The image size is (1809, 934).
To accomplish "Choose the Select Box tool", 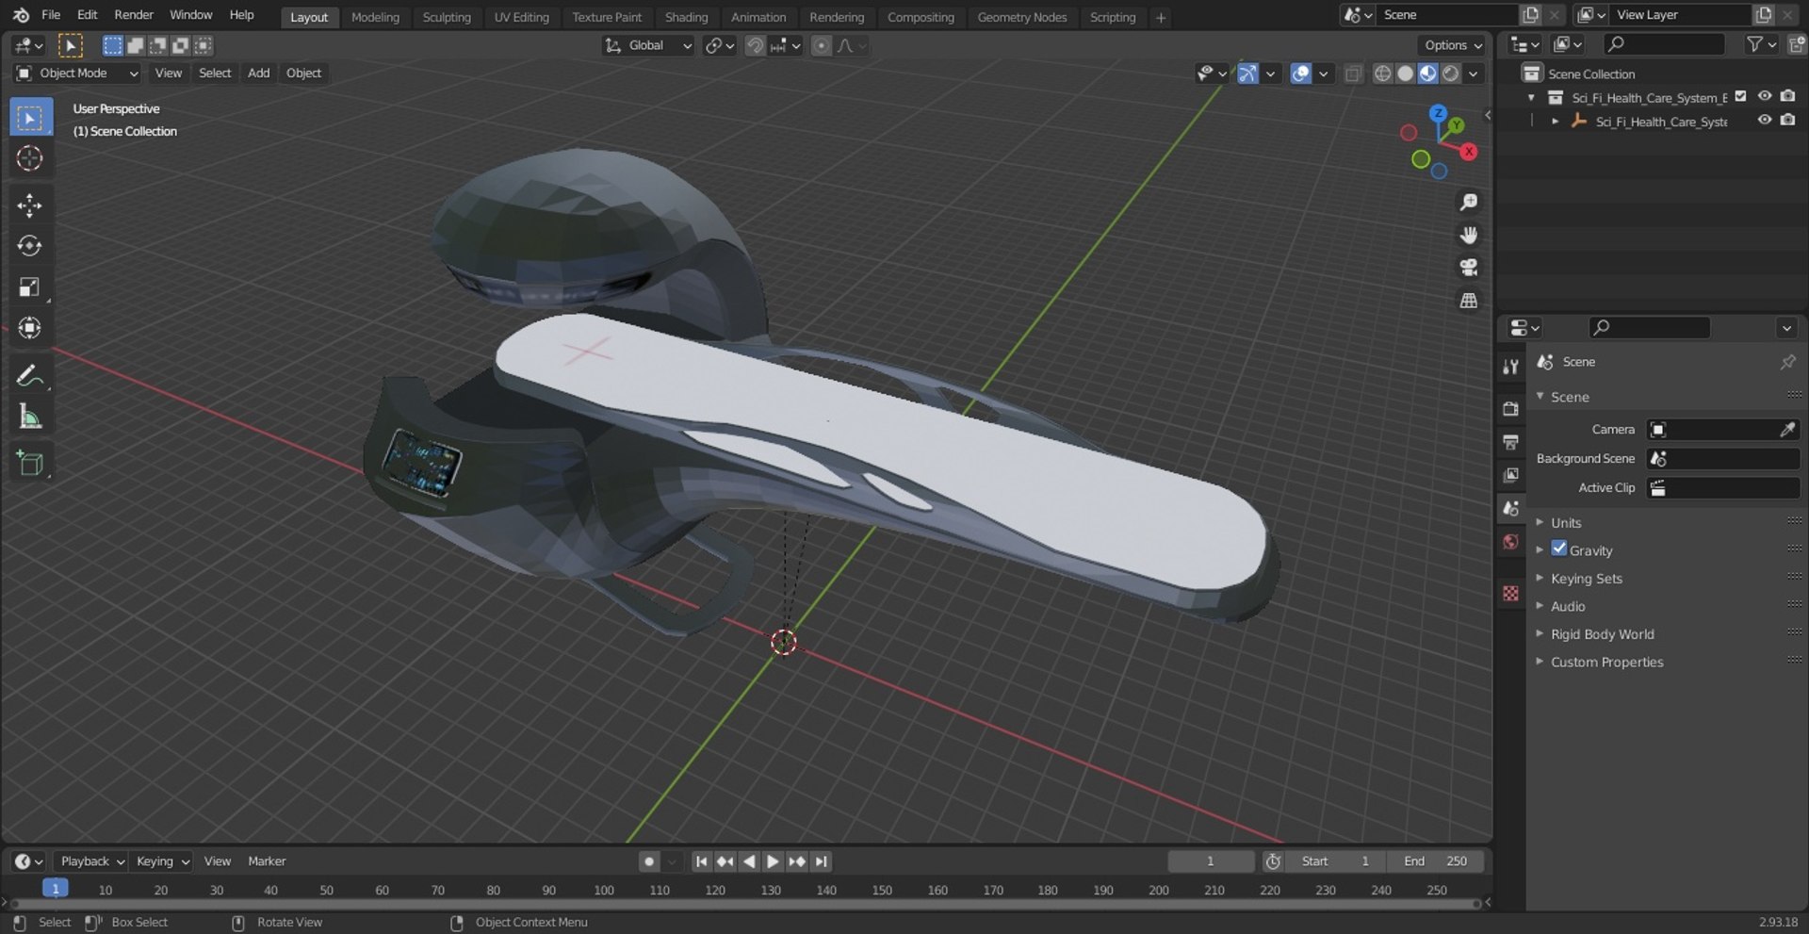I will (30, 118).
